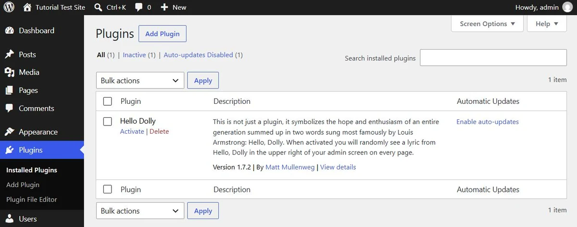Click the Add Plugin button beside heading
Viewport: 577px width, 227px height.
coord(163,34)
